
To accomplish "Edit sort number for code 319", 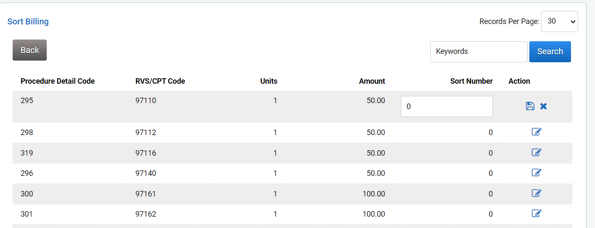I will (x=536, y=152).
